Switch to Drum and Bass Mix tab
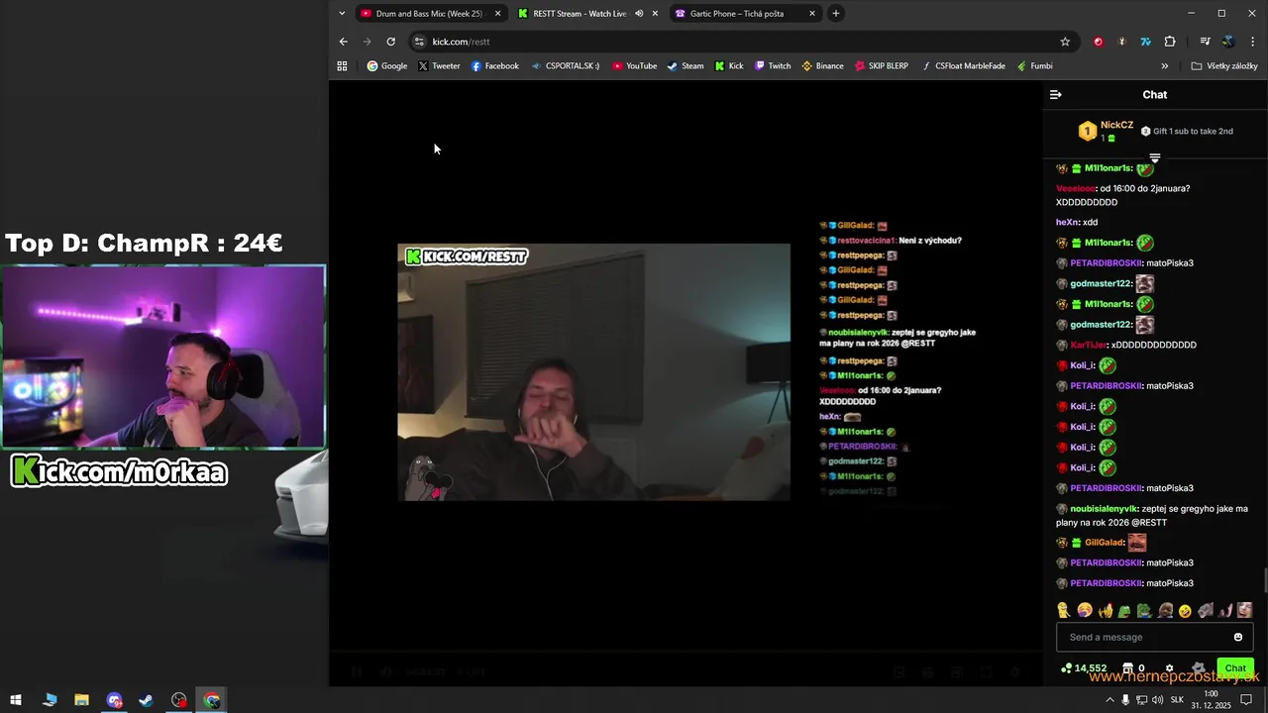The height and width of the screenshot is (713, 1268). click(430, 14)
